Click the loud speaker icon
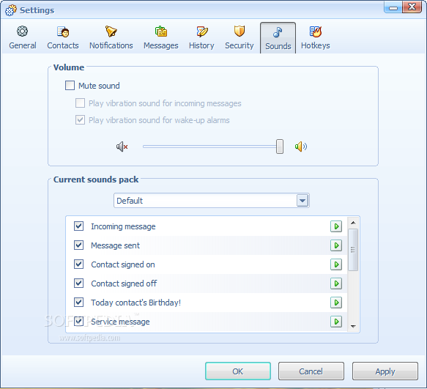Image resolution: width=427 pixels, height=389 pixels. pos(301,147)
